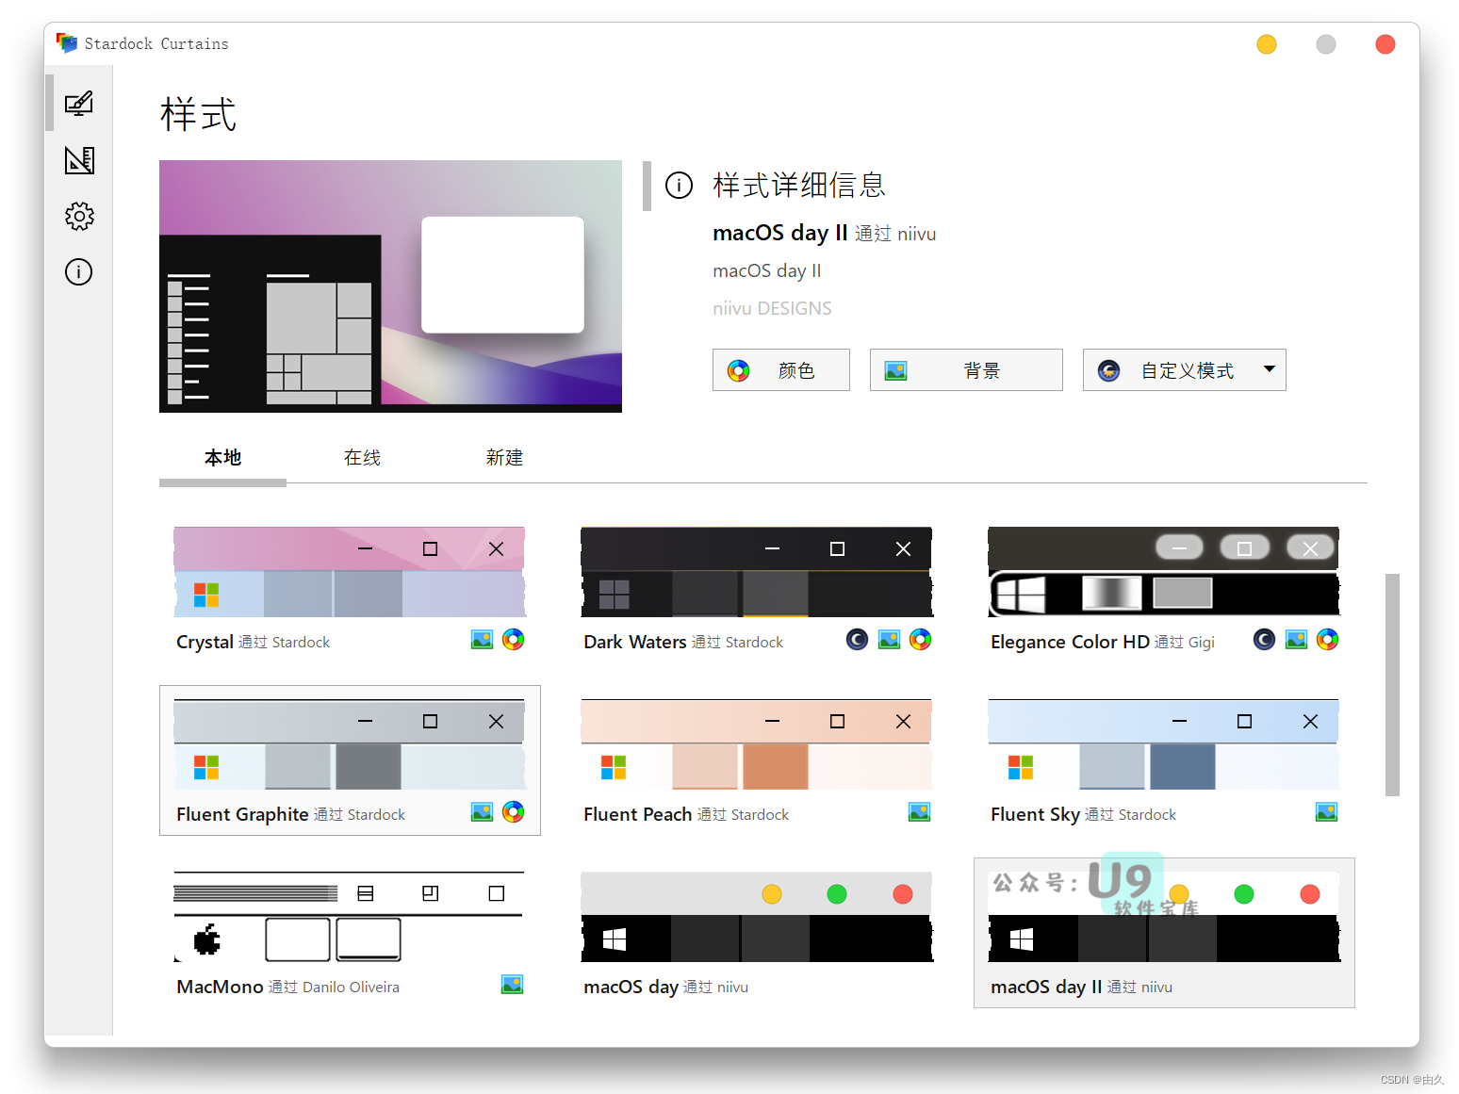Click Crystal style background image icon
This screenshot has width=1459, height=1094.
coord(482,640)
